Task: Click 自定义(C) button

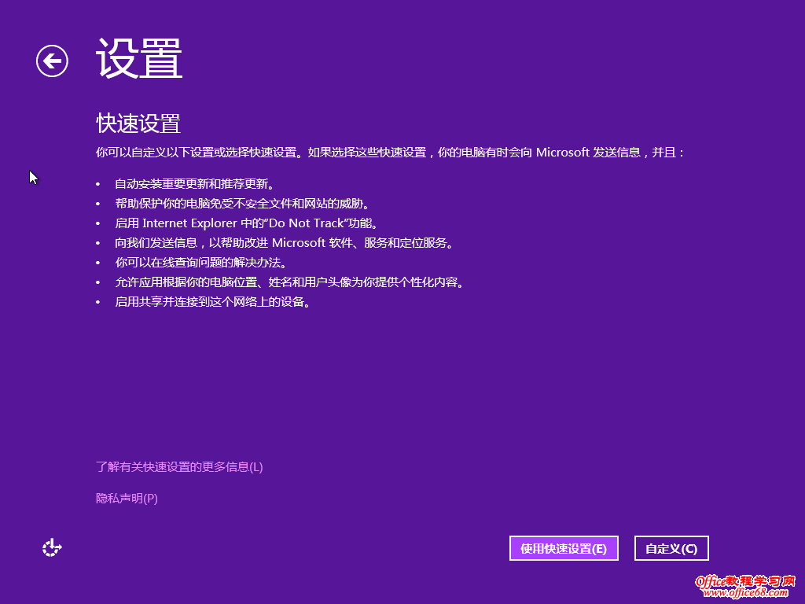Action: (x=671, y=547)
